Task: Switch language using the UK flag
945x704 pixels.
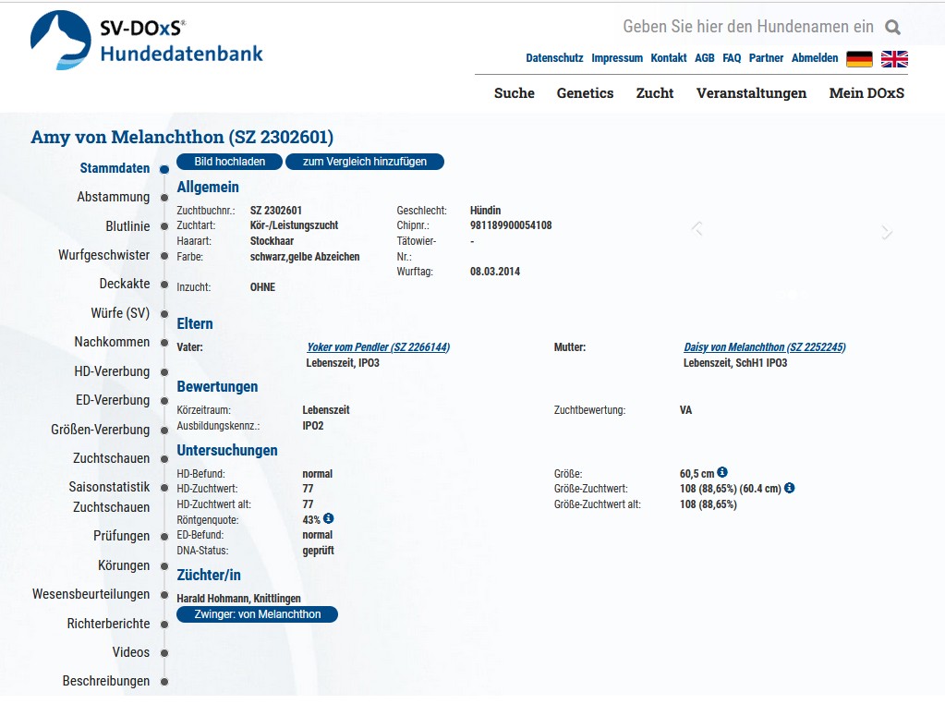Action: (x=894, y=59)
